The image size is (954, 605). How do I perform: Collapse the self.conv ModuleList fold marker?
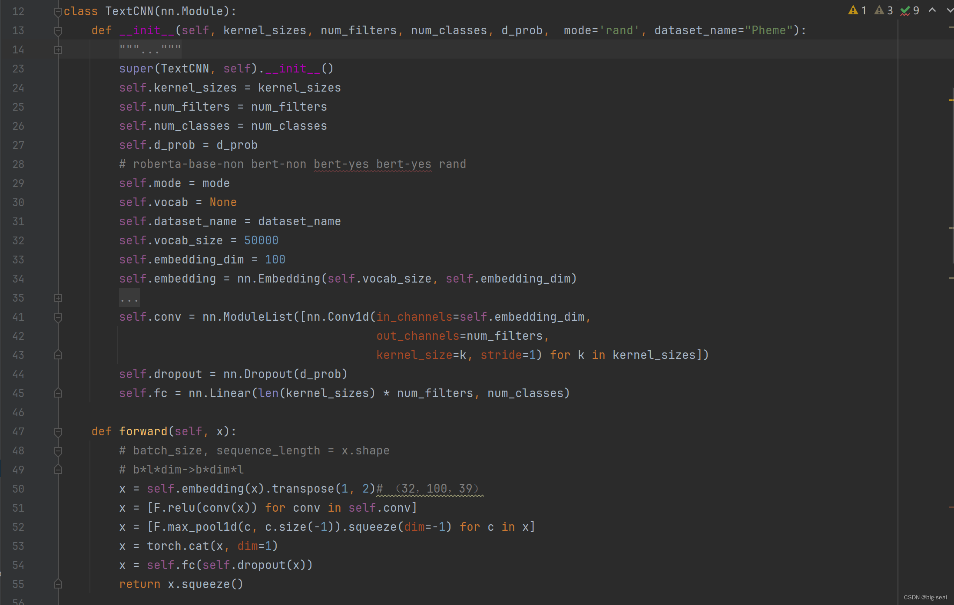coord(58,317)
